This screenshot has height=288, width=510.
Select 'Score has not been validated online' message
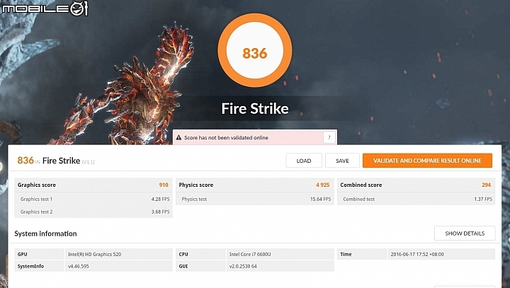pyautogui.click(x=226, y=138)
